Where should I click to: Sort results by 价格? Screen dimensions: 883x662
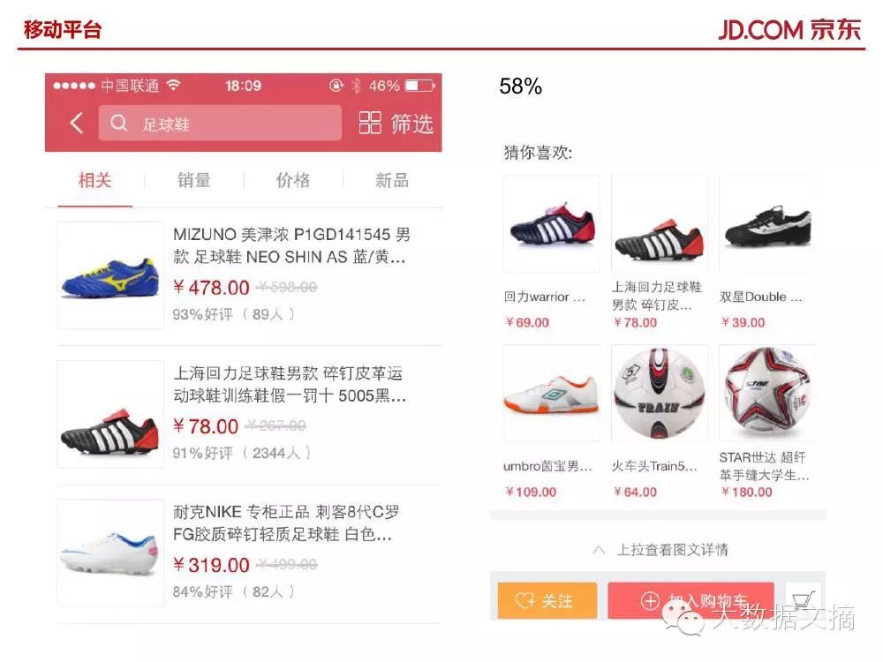click(293, 180)
